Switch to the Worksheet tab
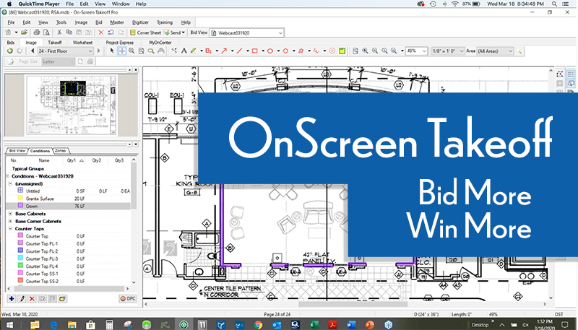The width and height of the screenshot is (578, 330). coord(82,43)
